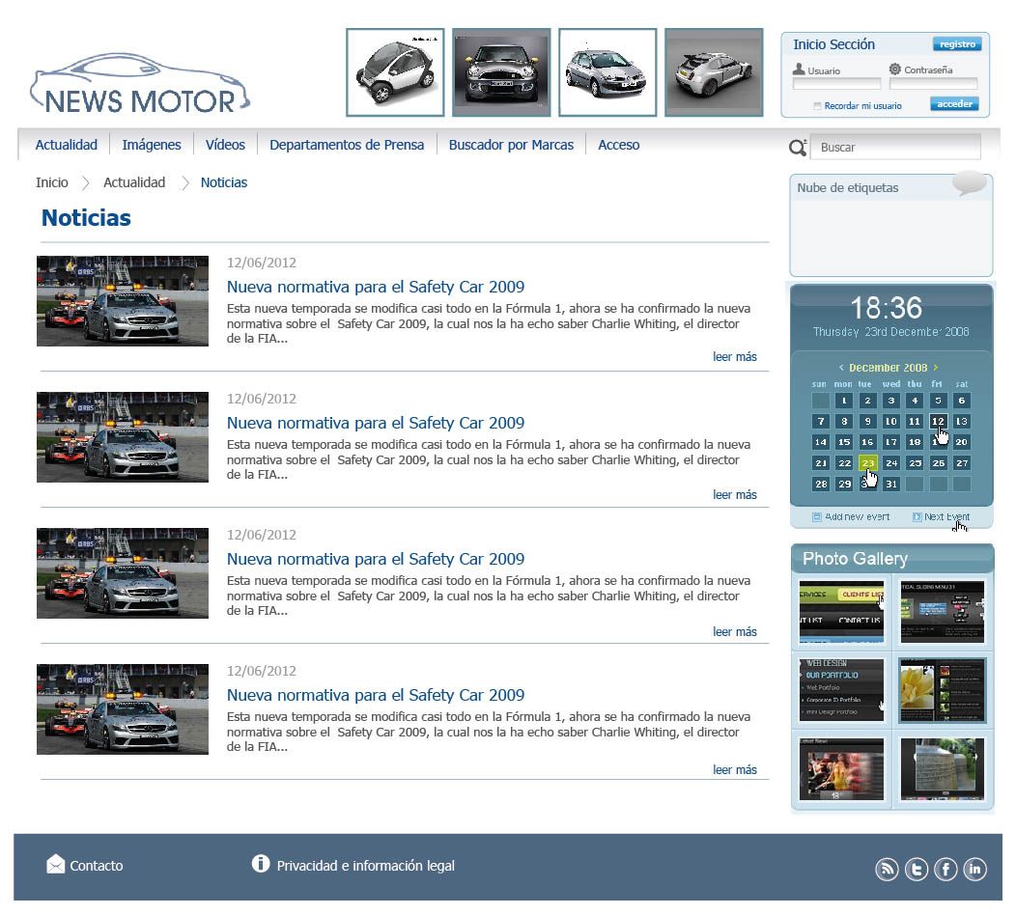This screenshot has width=1016, height=915.
Task: Open Photo Gallery yellow flower thumbnail
Action: tap(943, 690)
